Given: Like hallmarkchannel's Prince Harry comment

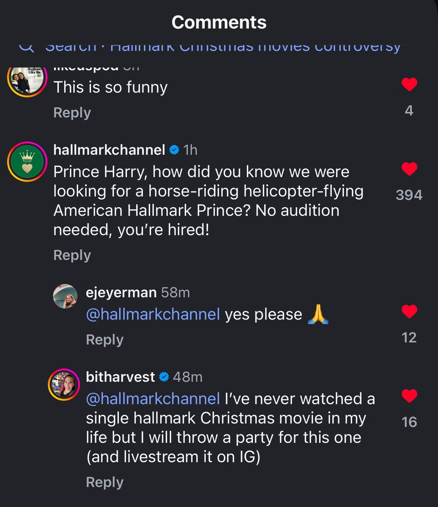Looking at the screenshot, I should [x=409, y=169].
